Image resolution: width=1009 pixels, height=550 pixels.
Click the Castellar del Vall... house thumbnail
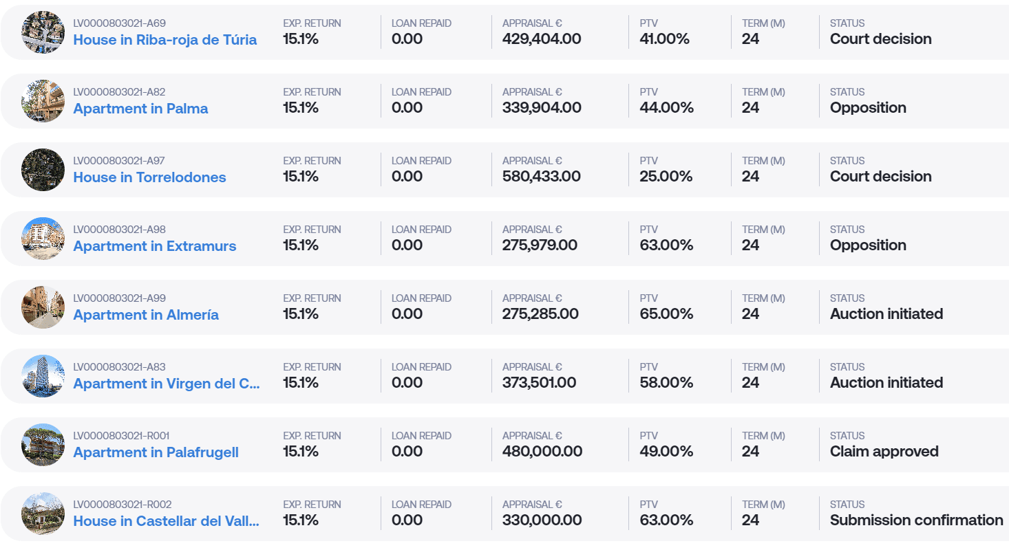pos(43,514)
